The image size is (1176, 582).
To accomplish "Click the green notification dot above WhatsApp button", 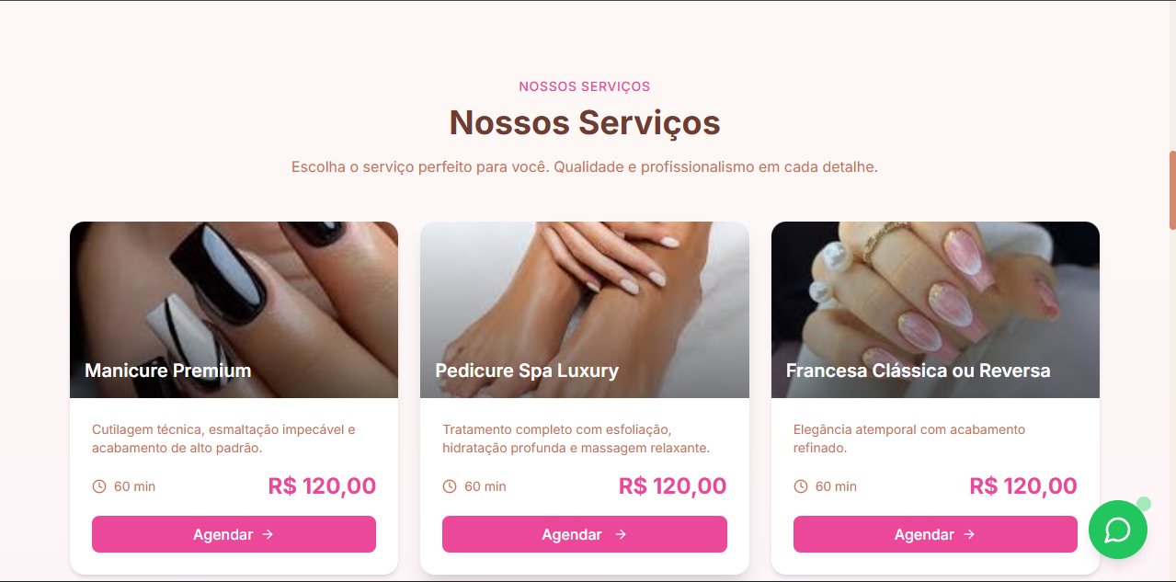I will (x=1144, y=504).
